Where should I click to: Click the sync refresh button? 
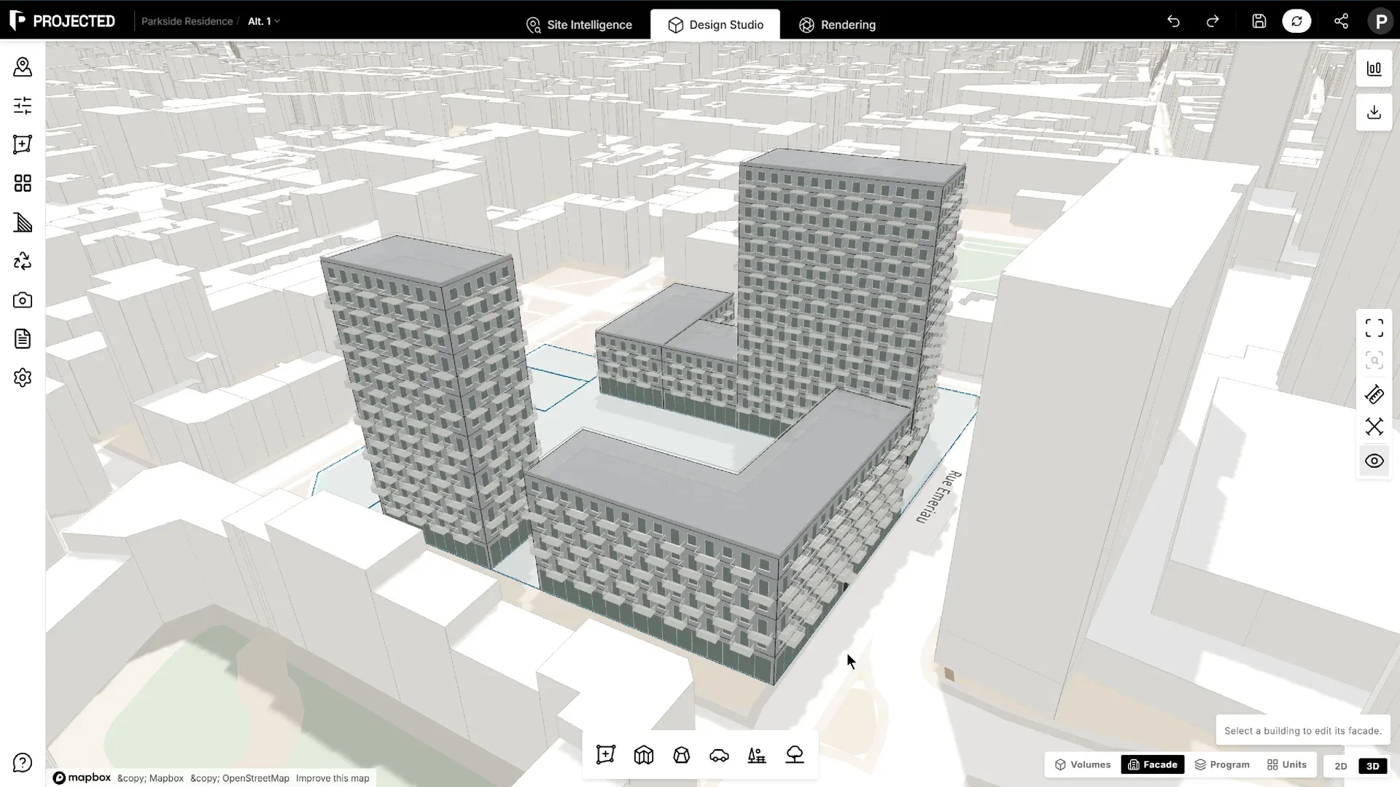pos(1296,21)
